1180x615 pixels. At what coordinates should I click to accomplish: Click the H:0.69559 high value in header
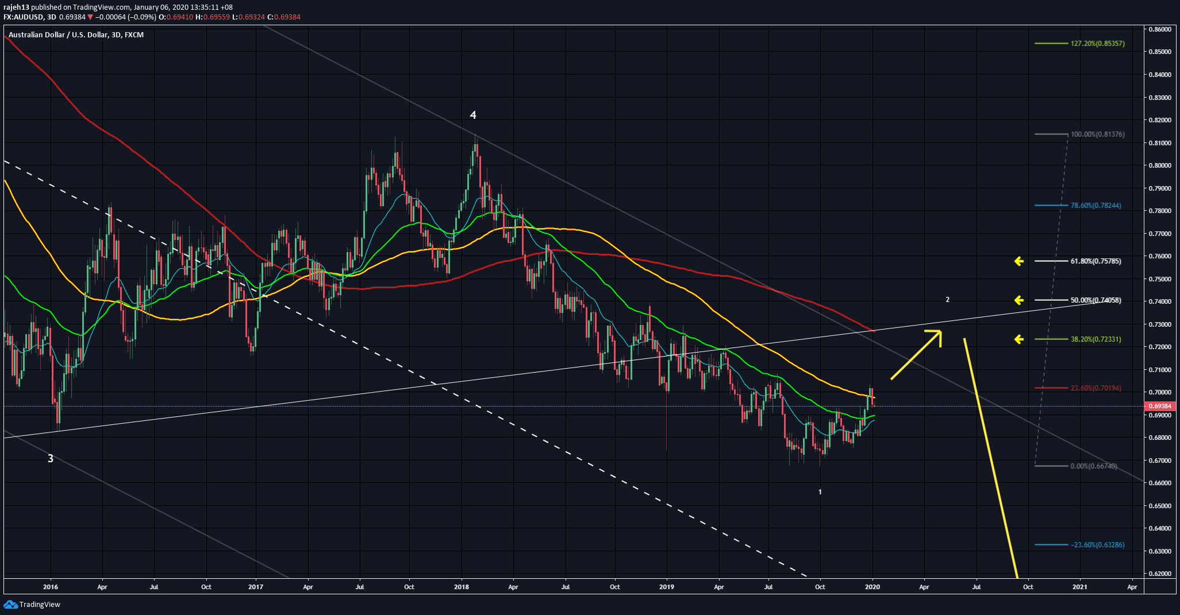213,17
